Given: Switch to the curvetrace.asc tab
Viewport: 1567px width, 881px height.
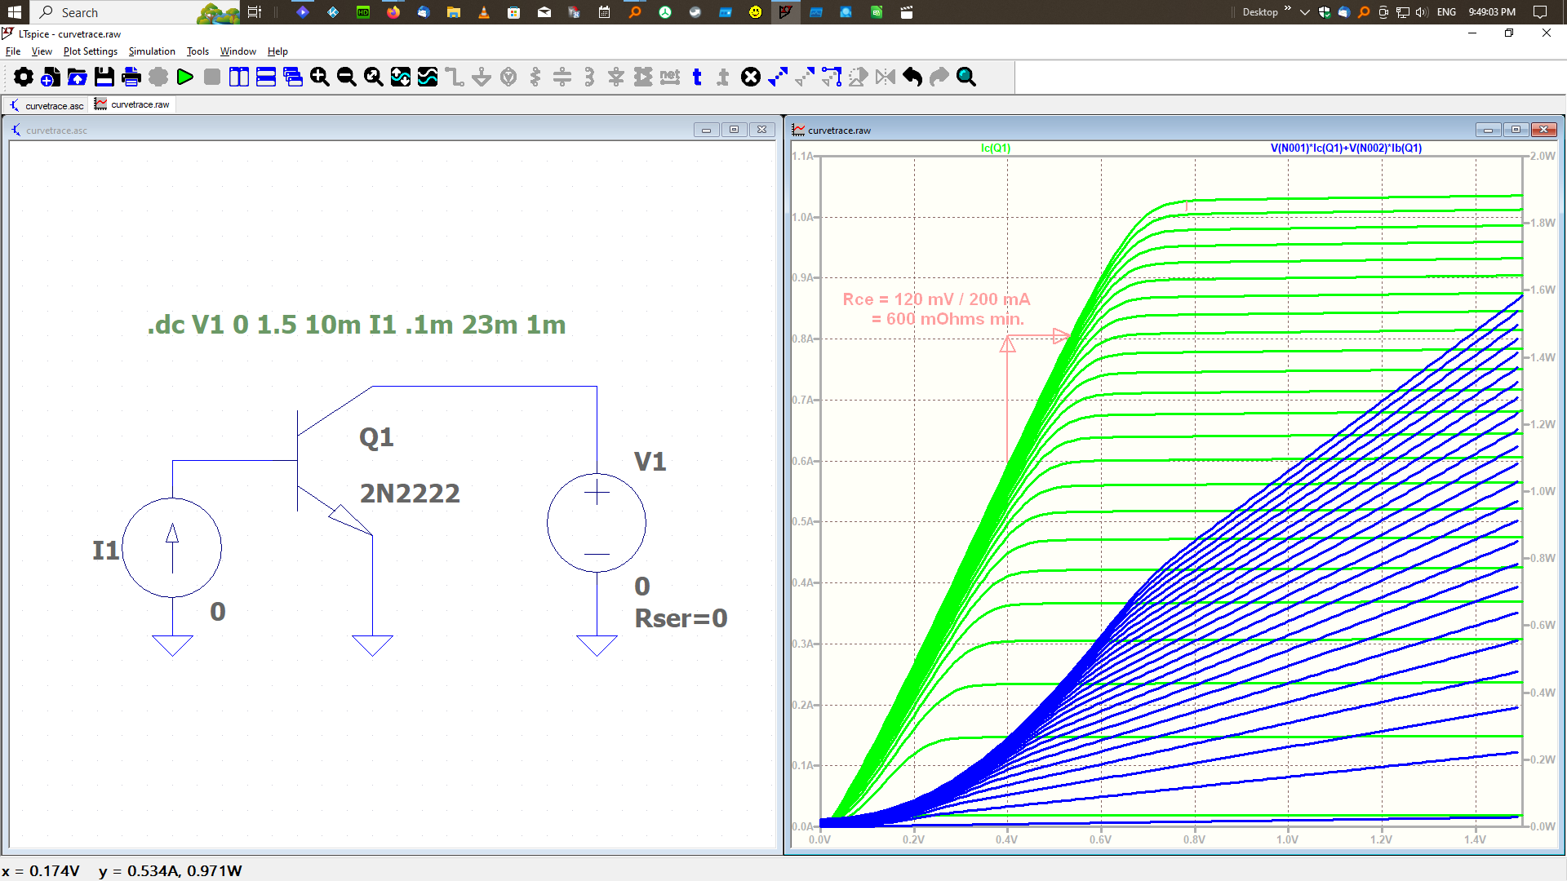Looking at the screenshot, I should coord(47,105).
